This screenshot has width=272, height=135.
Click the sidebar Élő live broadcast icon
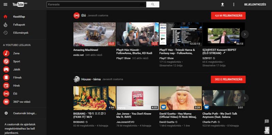tap(6, 94)
